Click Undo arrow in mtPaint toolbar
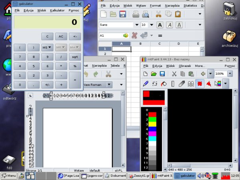 pyautogui.click(x=203, y=74)
